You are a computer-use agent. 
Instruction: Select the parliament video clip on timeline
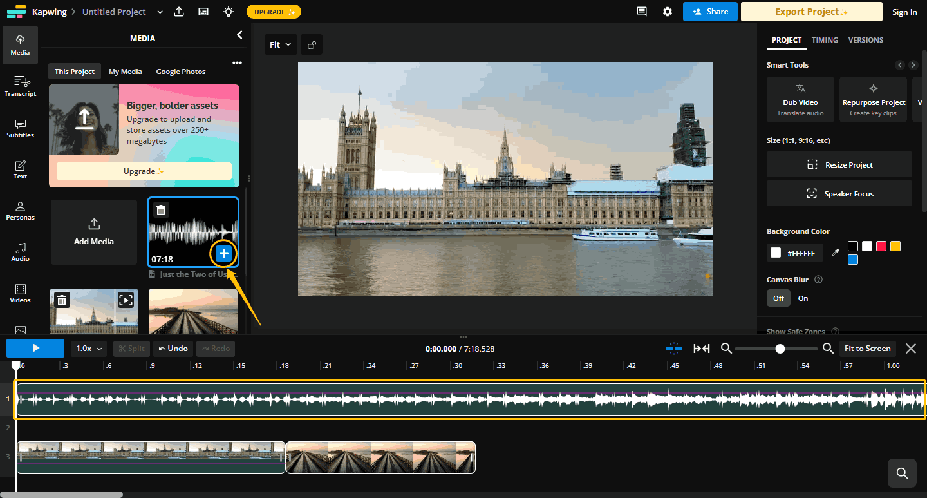pyautogui.click(x=151, y=457)
